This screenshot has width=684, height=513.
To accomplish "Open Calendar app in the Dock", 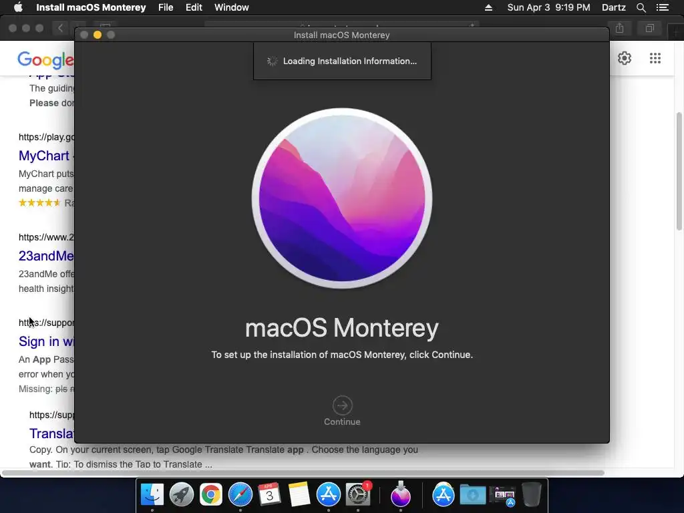I will point(270,495).
